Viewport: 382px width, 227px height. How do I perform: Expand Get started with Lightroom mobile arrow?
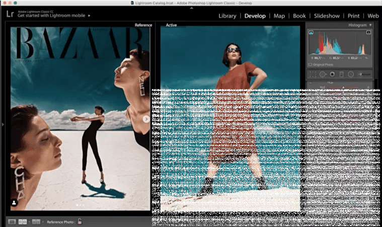pos(90,16)
